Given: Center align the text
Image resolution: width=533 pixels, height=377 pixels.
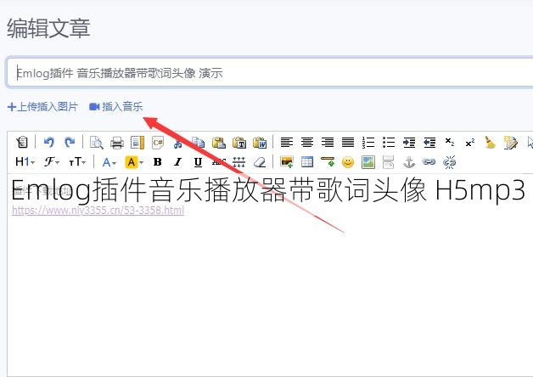Looking at the screenshot, I should 307,142.
